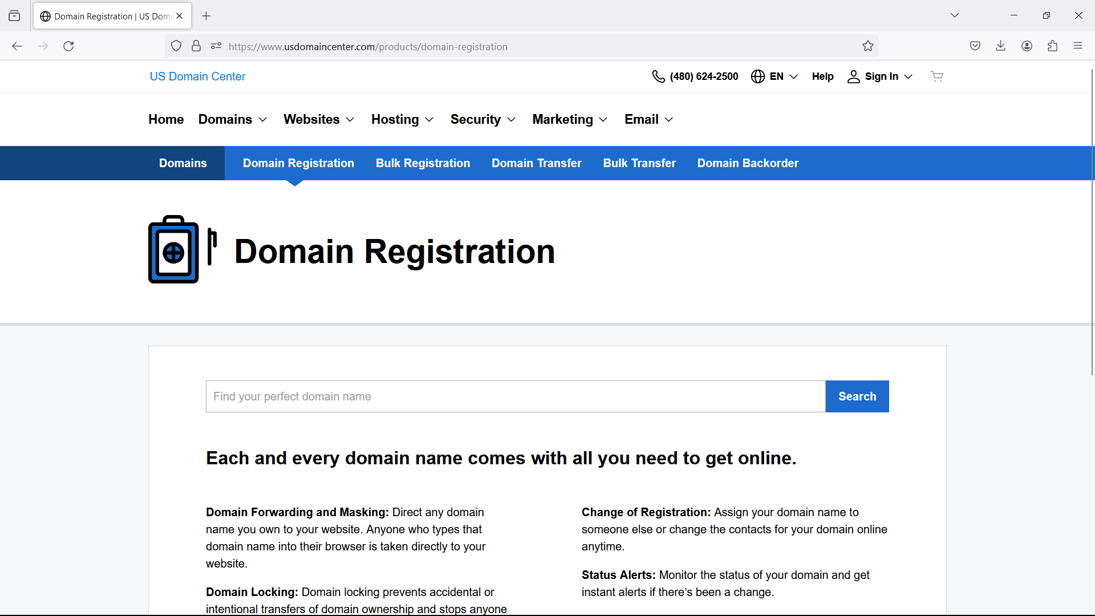Switch to the Domain Transfer tab
1095x616 pixels.
tap(537, 163)
